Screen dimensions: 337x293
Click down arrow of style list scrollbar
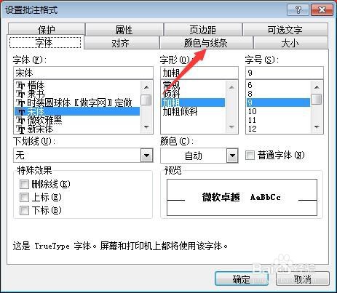(231, 127)
